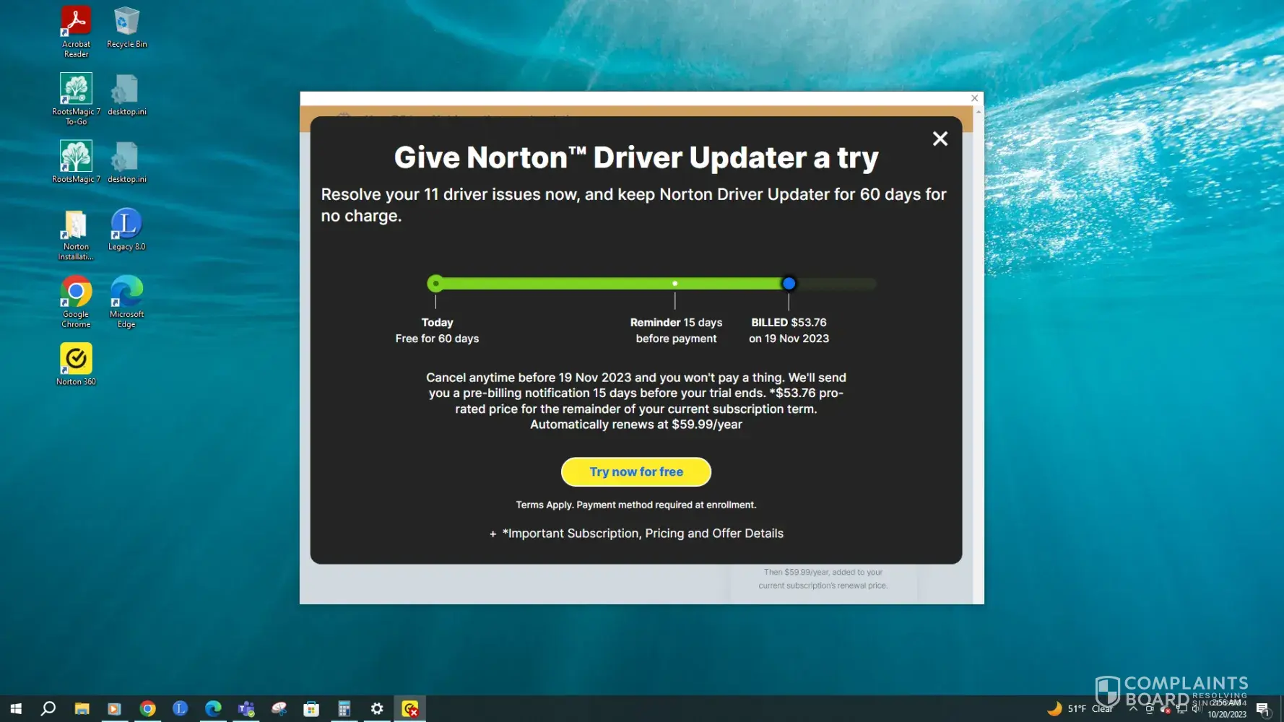Click the "Today" timeline label
Screen dimensions: 1284x722
(438, 323)
